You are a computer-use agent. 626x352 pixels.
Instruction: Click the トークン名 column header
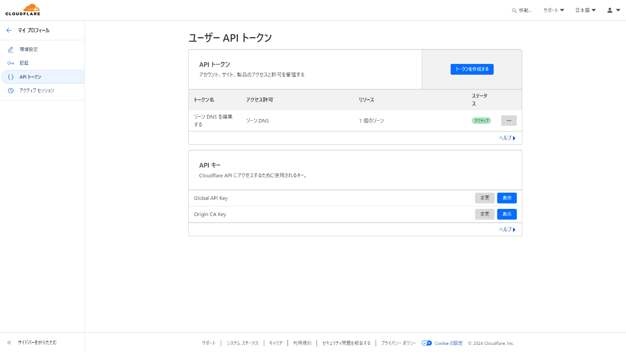tap(204, 100)
